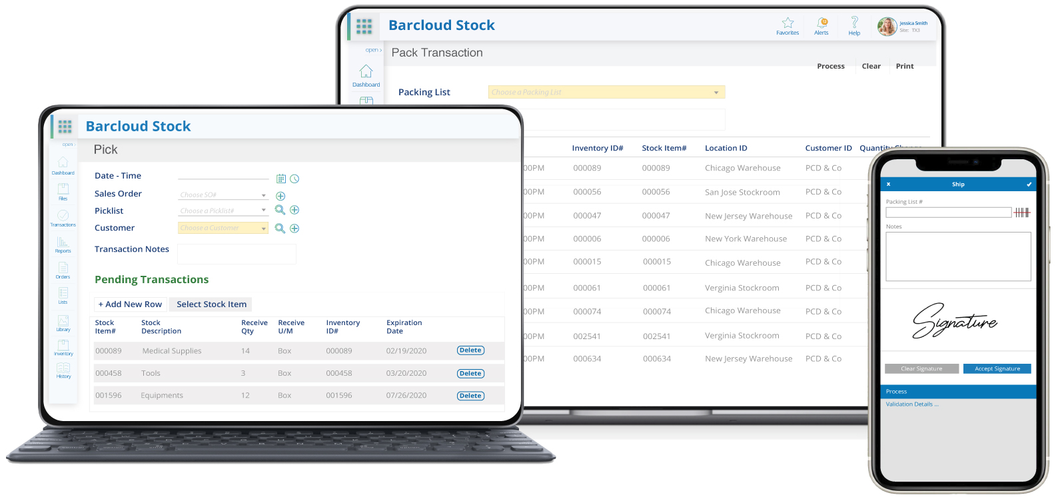Open Transactions in the tablet sidebar
The width and height of the screenshot is (1058, 499).
click(x=63, y=219)
